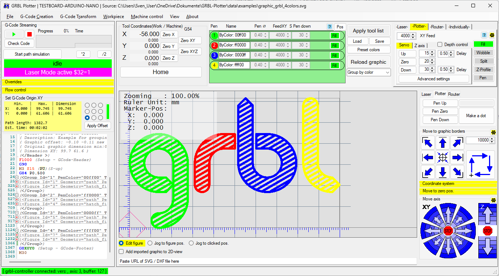Expand Figure Id="1" node at line 25
The image size is (499, 276).
coord(17,182)
